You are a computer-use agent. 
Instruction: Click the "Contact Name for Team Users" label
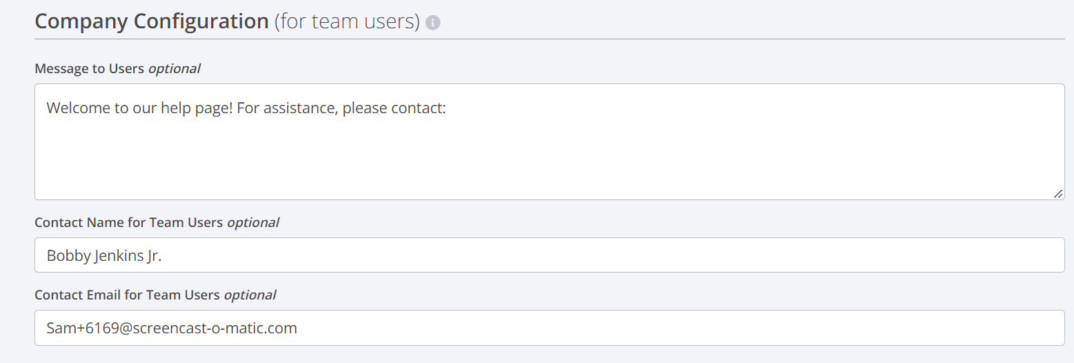click(129, 222)
